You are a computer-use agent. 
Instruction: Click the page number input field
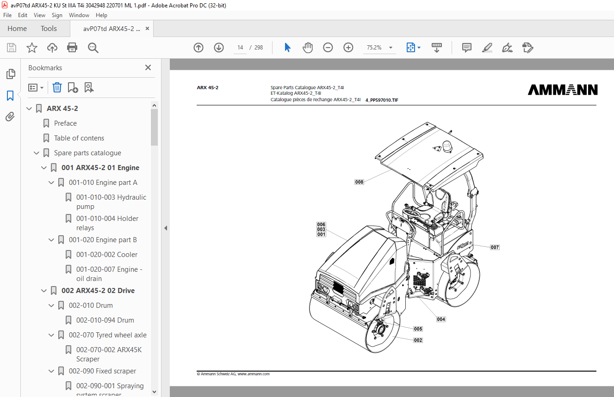click(x=240, y=48)
